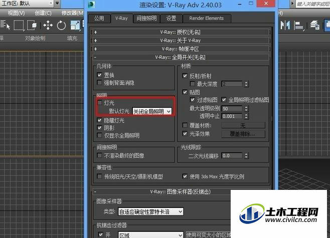The image size is (330, 238).
Task: Expand the V-Ray:: 授权 rollout
Action: (180, 32)
